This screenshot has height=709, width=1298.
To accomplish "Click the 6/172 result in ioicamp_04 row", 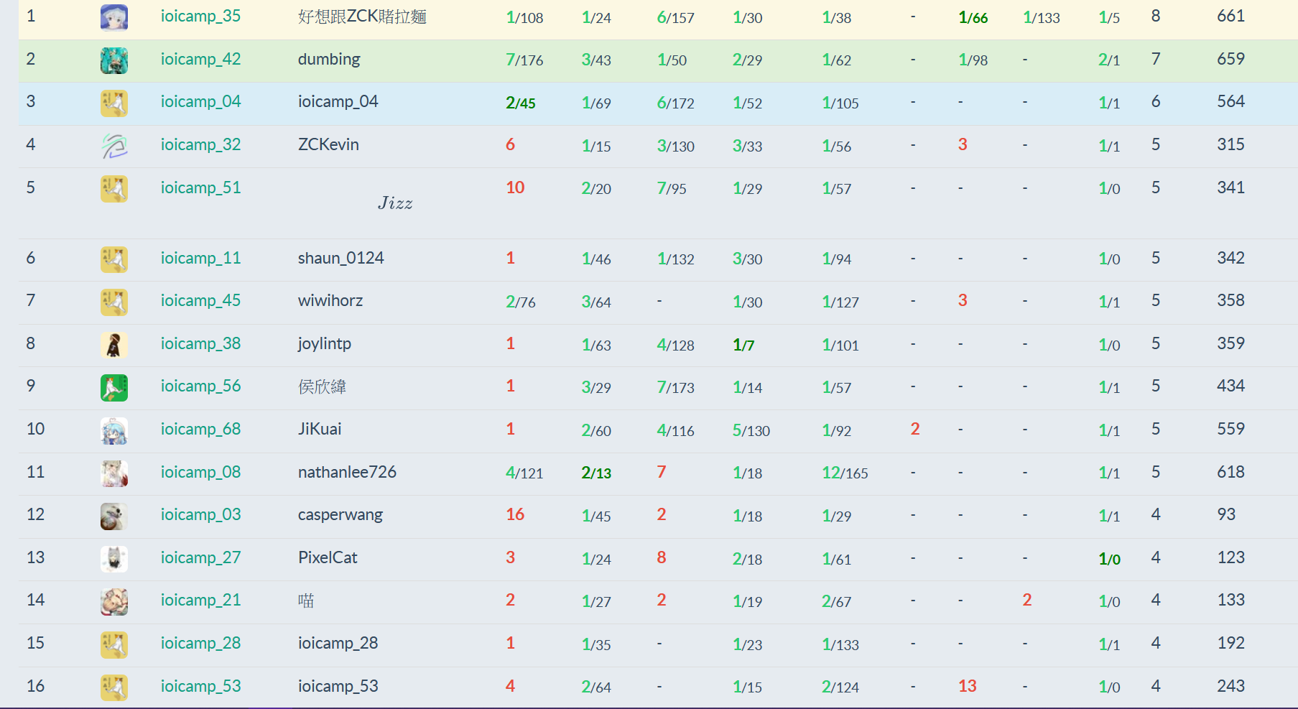I will click(x=675, y=103).
